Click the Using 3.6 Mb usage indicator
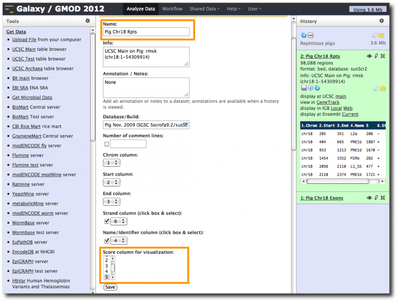Viewport: 398px width, 302px height. (x=368, y=9)
